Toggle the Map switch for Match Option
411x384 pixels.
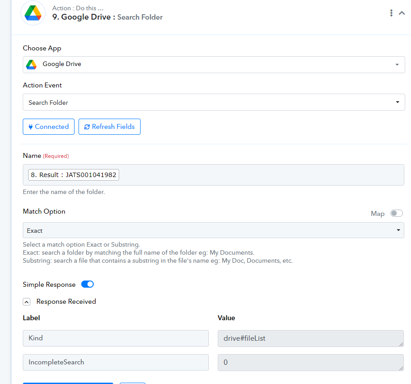(396, 213)
